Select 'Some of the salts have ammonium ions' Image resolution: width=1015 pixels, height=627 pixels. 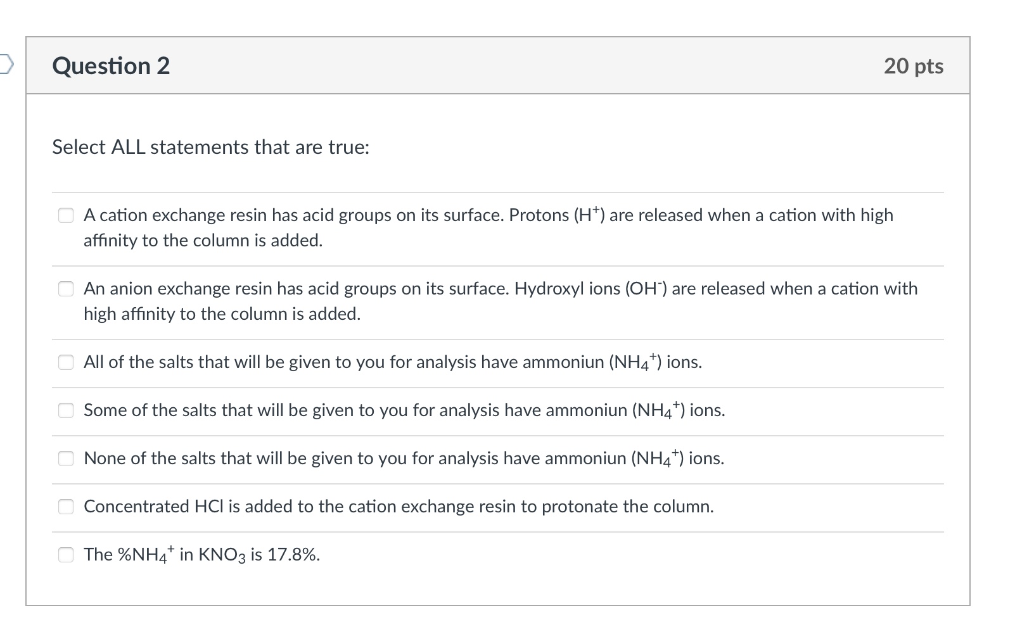[x=66, y=410]
